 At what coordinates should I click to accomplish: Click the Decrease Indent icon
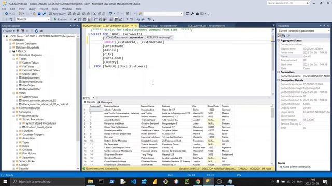coord(138,19)
